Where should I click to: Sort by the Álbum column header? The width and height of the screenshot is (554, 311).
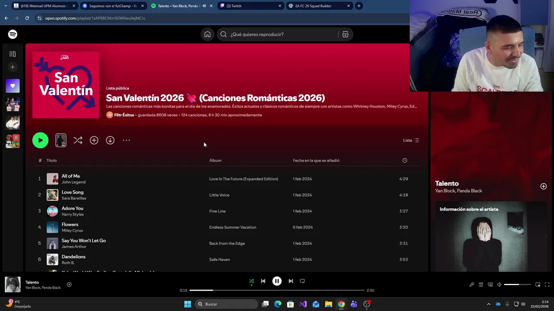click(215, 160)
